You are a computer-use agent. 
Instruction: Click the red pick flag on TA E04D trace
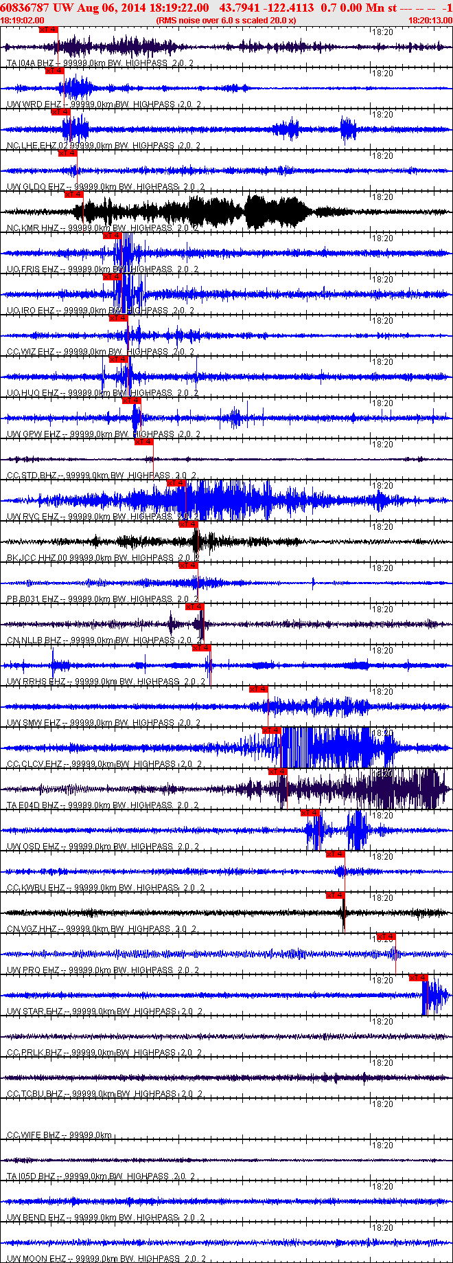click(x=277, y=772)
